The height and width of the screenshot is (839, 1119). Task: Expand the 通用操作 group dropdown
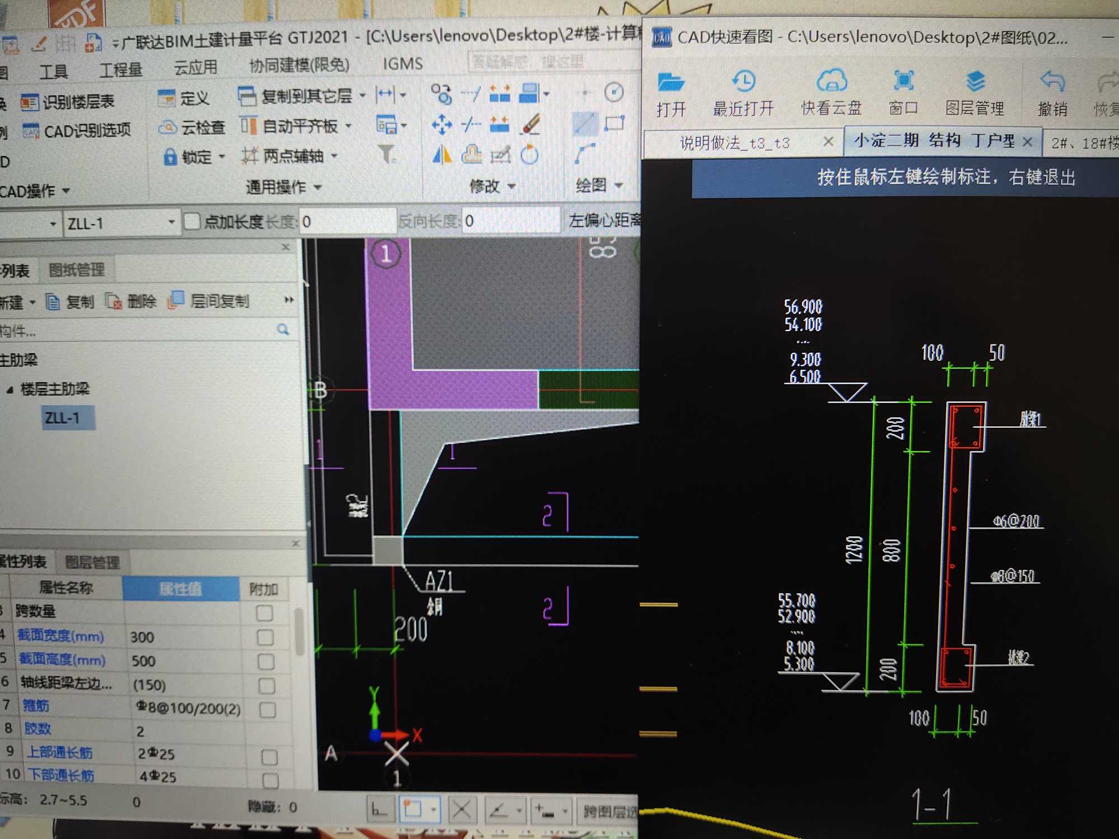click(318, 187)
